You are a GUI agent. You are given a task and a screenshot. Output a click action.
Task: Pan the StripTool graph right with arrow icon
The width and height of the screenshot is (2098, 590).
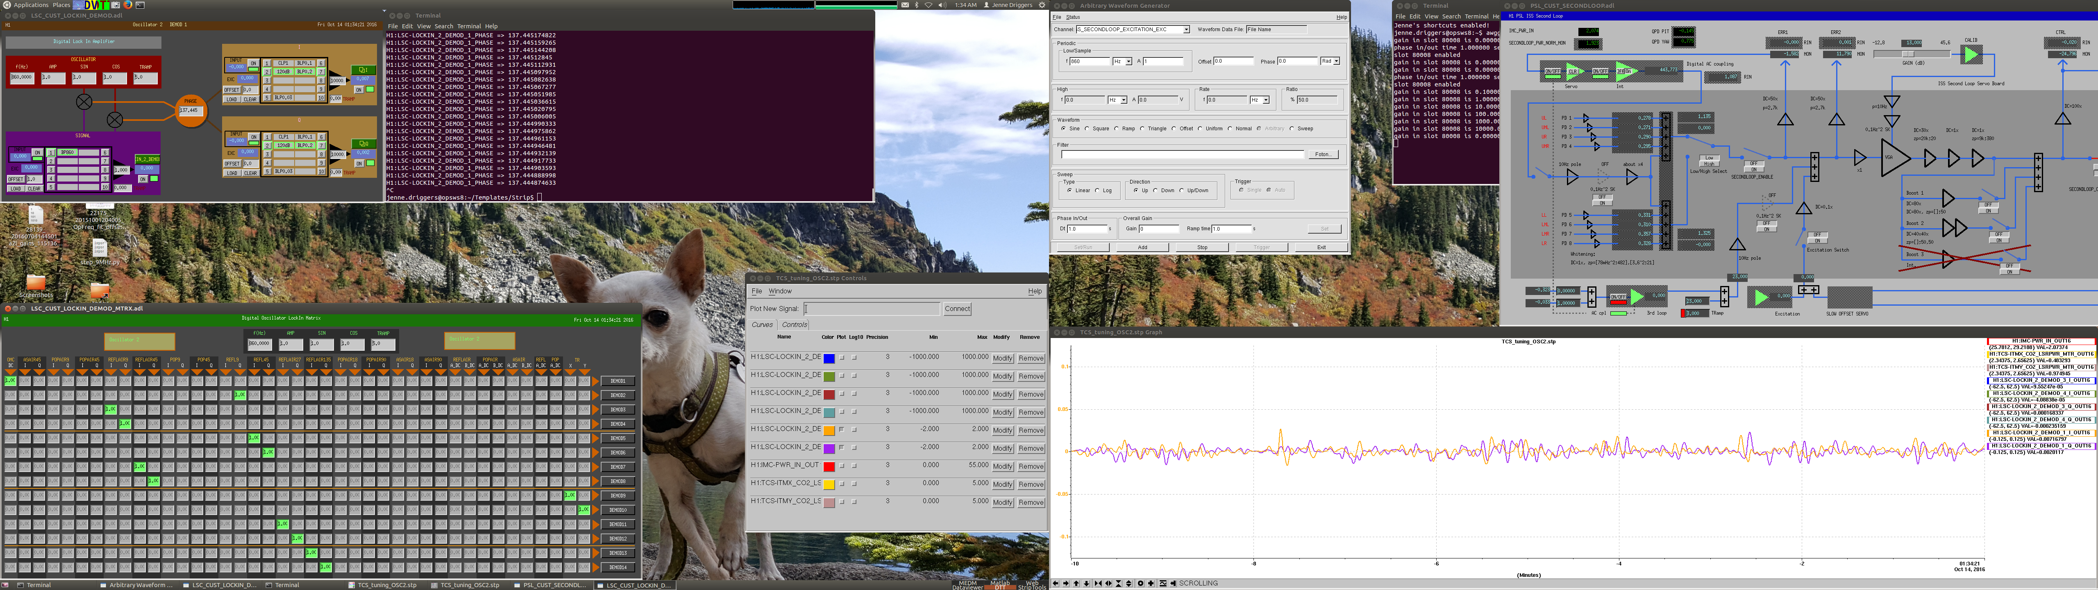1066,583
